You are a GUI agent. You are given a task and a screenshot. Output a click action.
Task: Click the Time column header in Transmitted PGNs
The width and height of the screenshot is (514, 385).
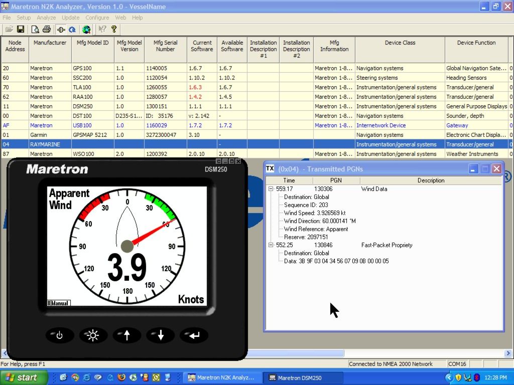(x=289, y=180)
